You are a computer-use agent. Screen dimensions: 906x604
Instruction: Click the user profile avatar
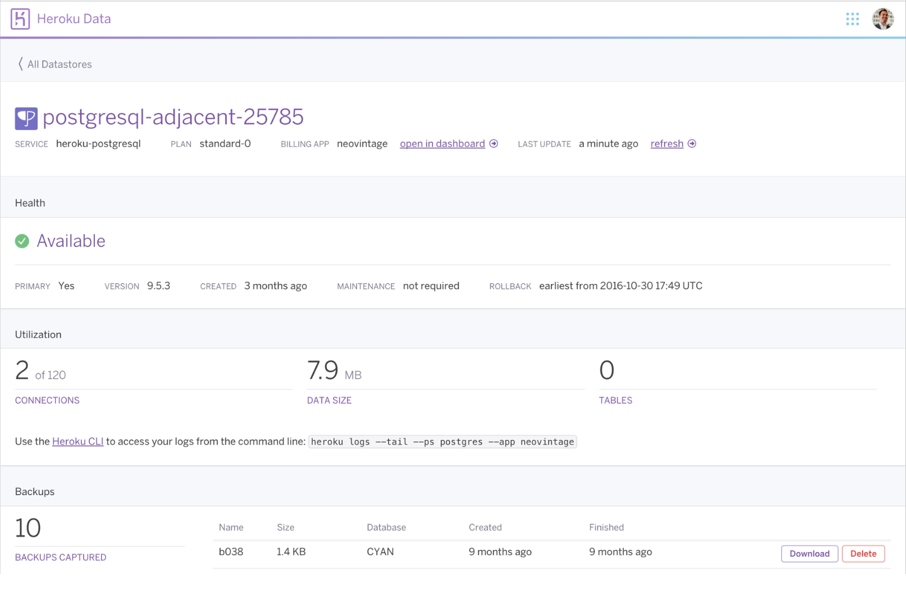pos(883,19)
